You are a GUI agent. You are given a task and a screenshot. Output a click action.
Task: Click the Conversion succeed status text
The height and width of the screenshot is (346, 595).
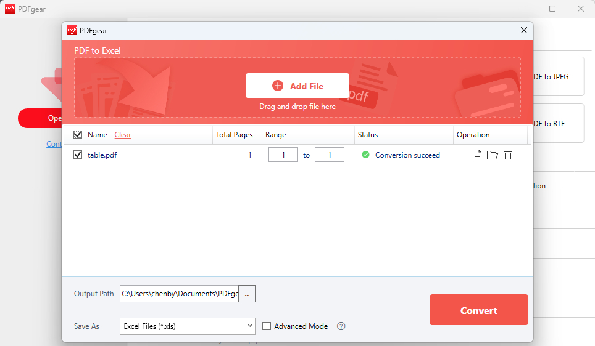point(407,155)
